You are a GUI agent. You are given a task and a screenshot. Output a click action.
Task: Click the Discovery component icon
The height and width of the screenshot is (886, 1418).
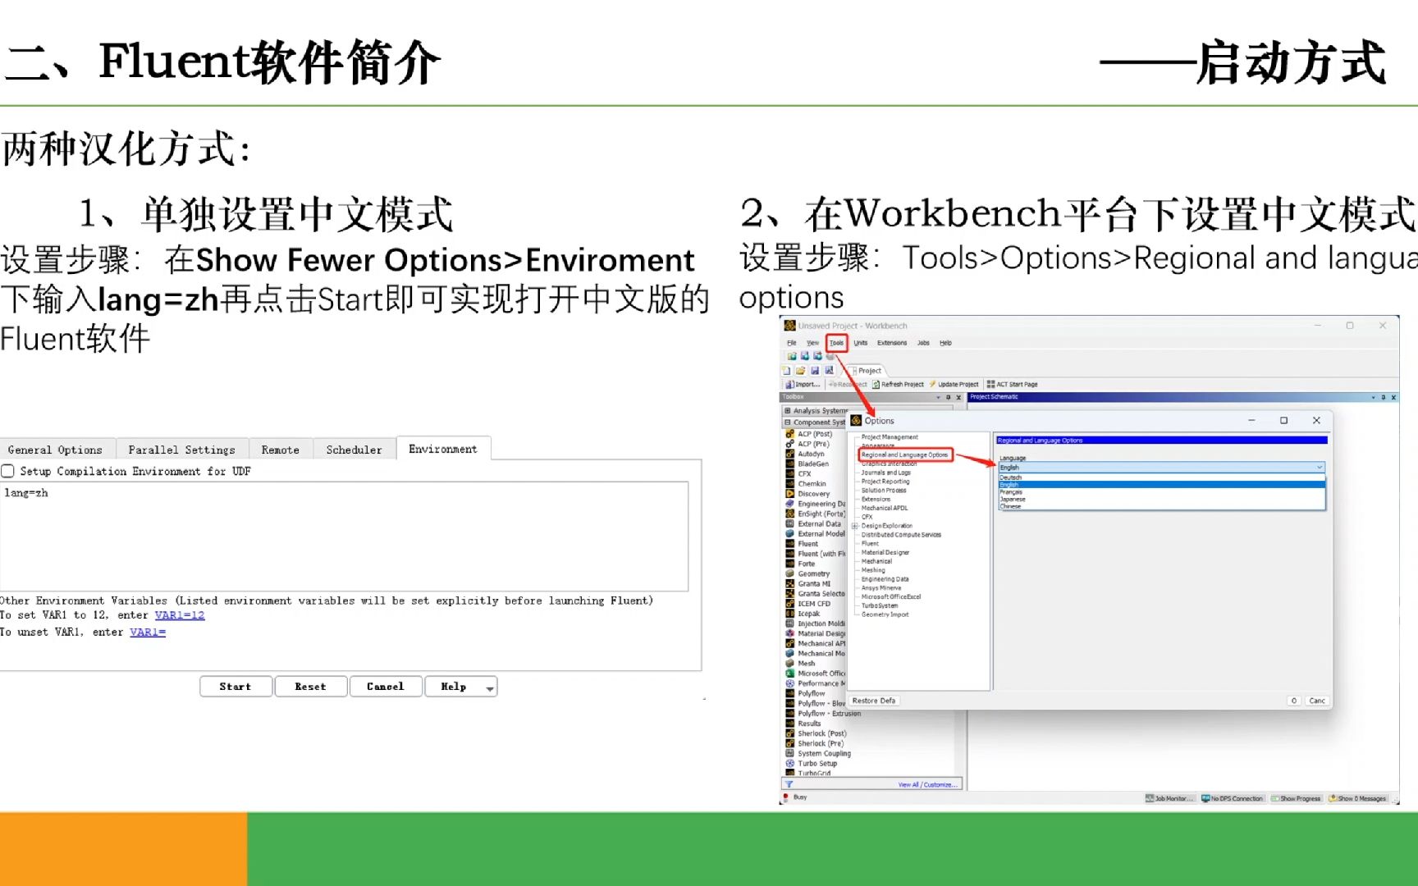[790, 494]
